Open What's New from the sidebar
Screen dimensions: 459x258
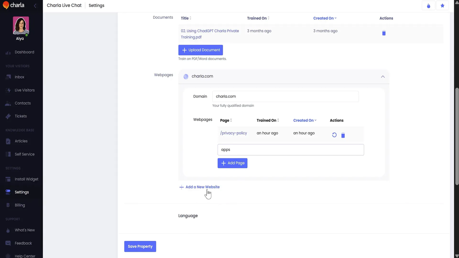pos(25,230)
